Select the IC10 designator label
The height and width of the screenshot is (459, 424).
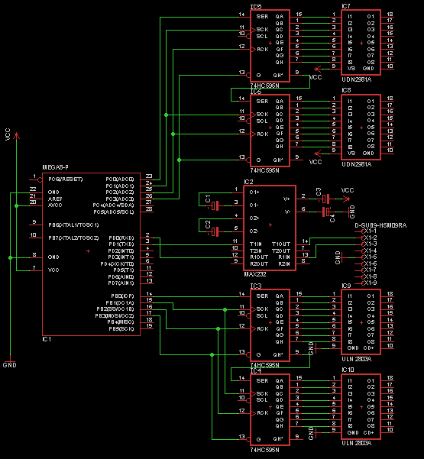tap(348, 370)
